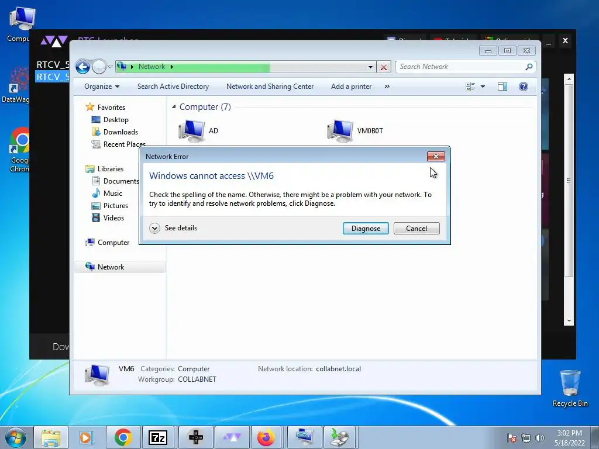This screenshot has width=599, height=449.
Task: Open Videos library
Action: pos(113,217)
